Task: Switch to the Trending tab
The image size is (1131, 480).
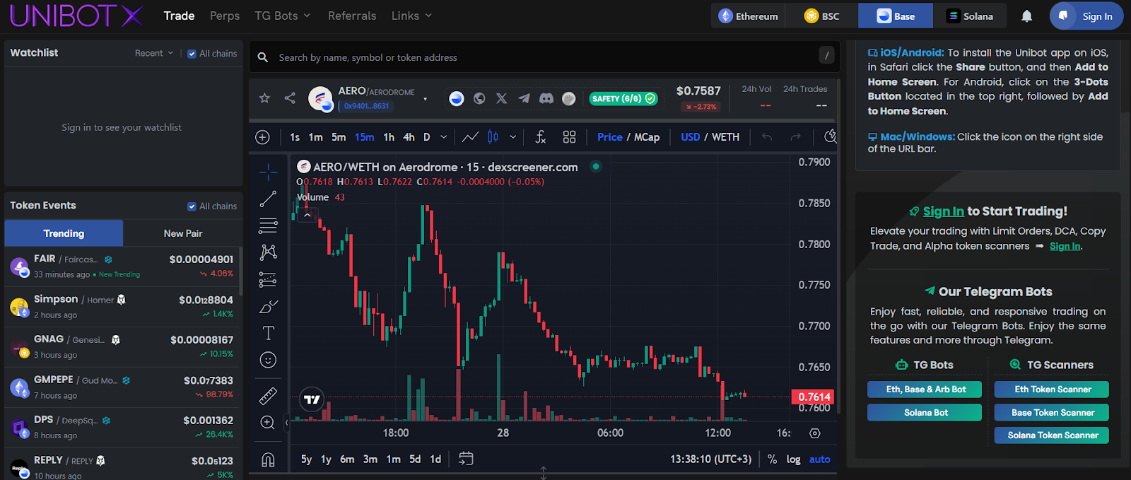Action: click(64, 233)
